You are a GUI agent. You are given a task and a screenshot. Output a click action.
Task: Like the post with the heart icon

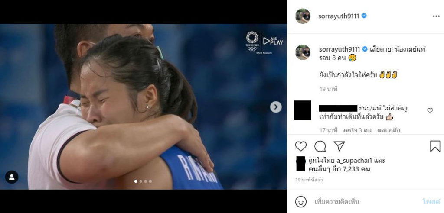tap(301, 146)
